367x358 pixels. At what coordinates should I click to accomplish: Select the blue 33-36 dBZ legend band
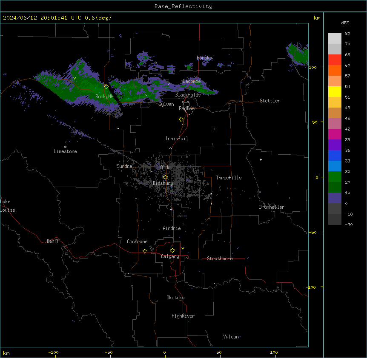pos(335,155)
